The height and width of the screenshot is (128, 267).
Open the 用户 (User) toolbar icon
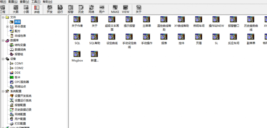click(x=102, y=9)
